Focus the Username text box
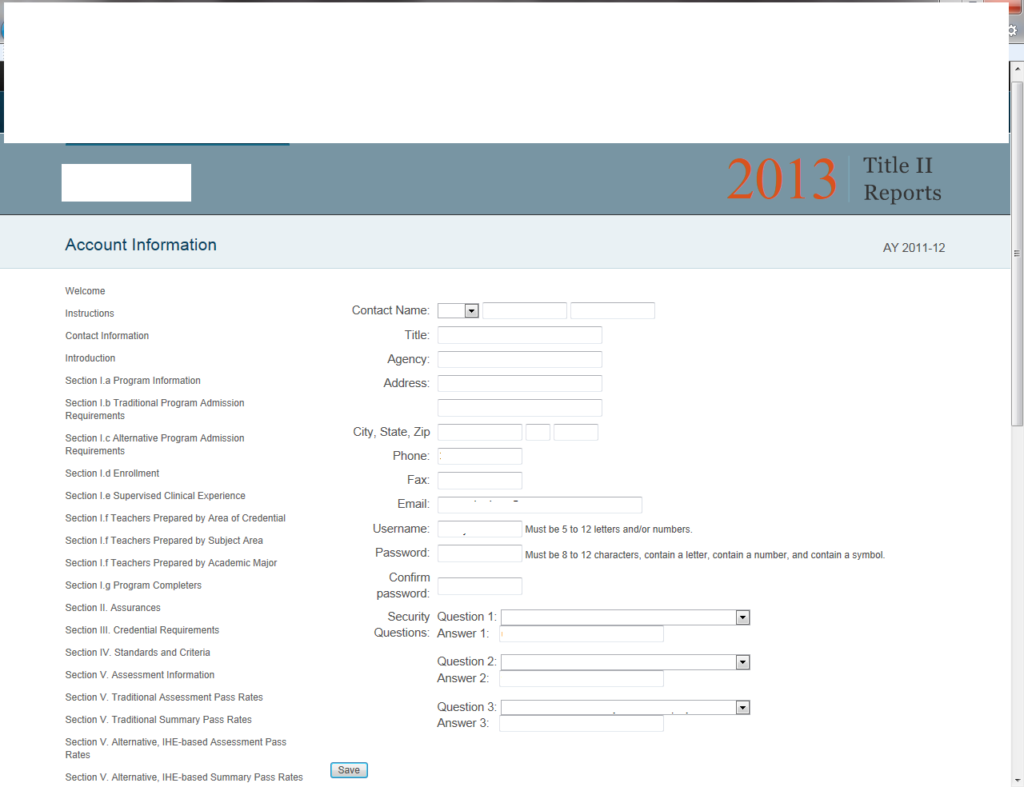1024x787 pixels. coord(480,529)
